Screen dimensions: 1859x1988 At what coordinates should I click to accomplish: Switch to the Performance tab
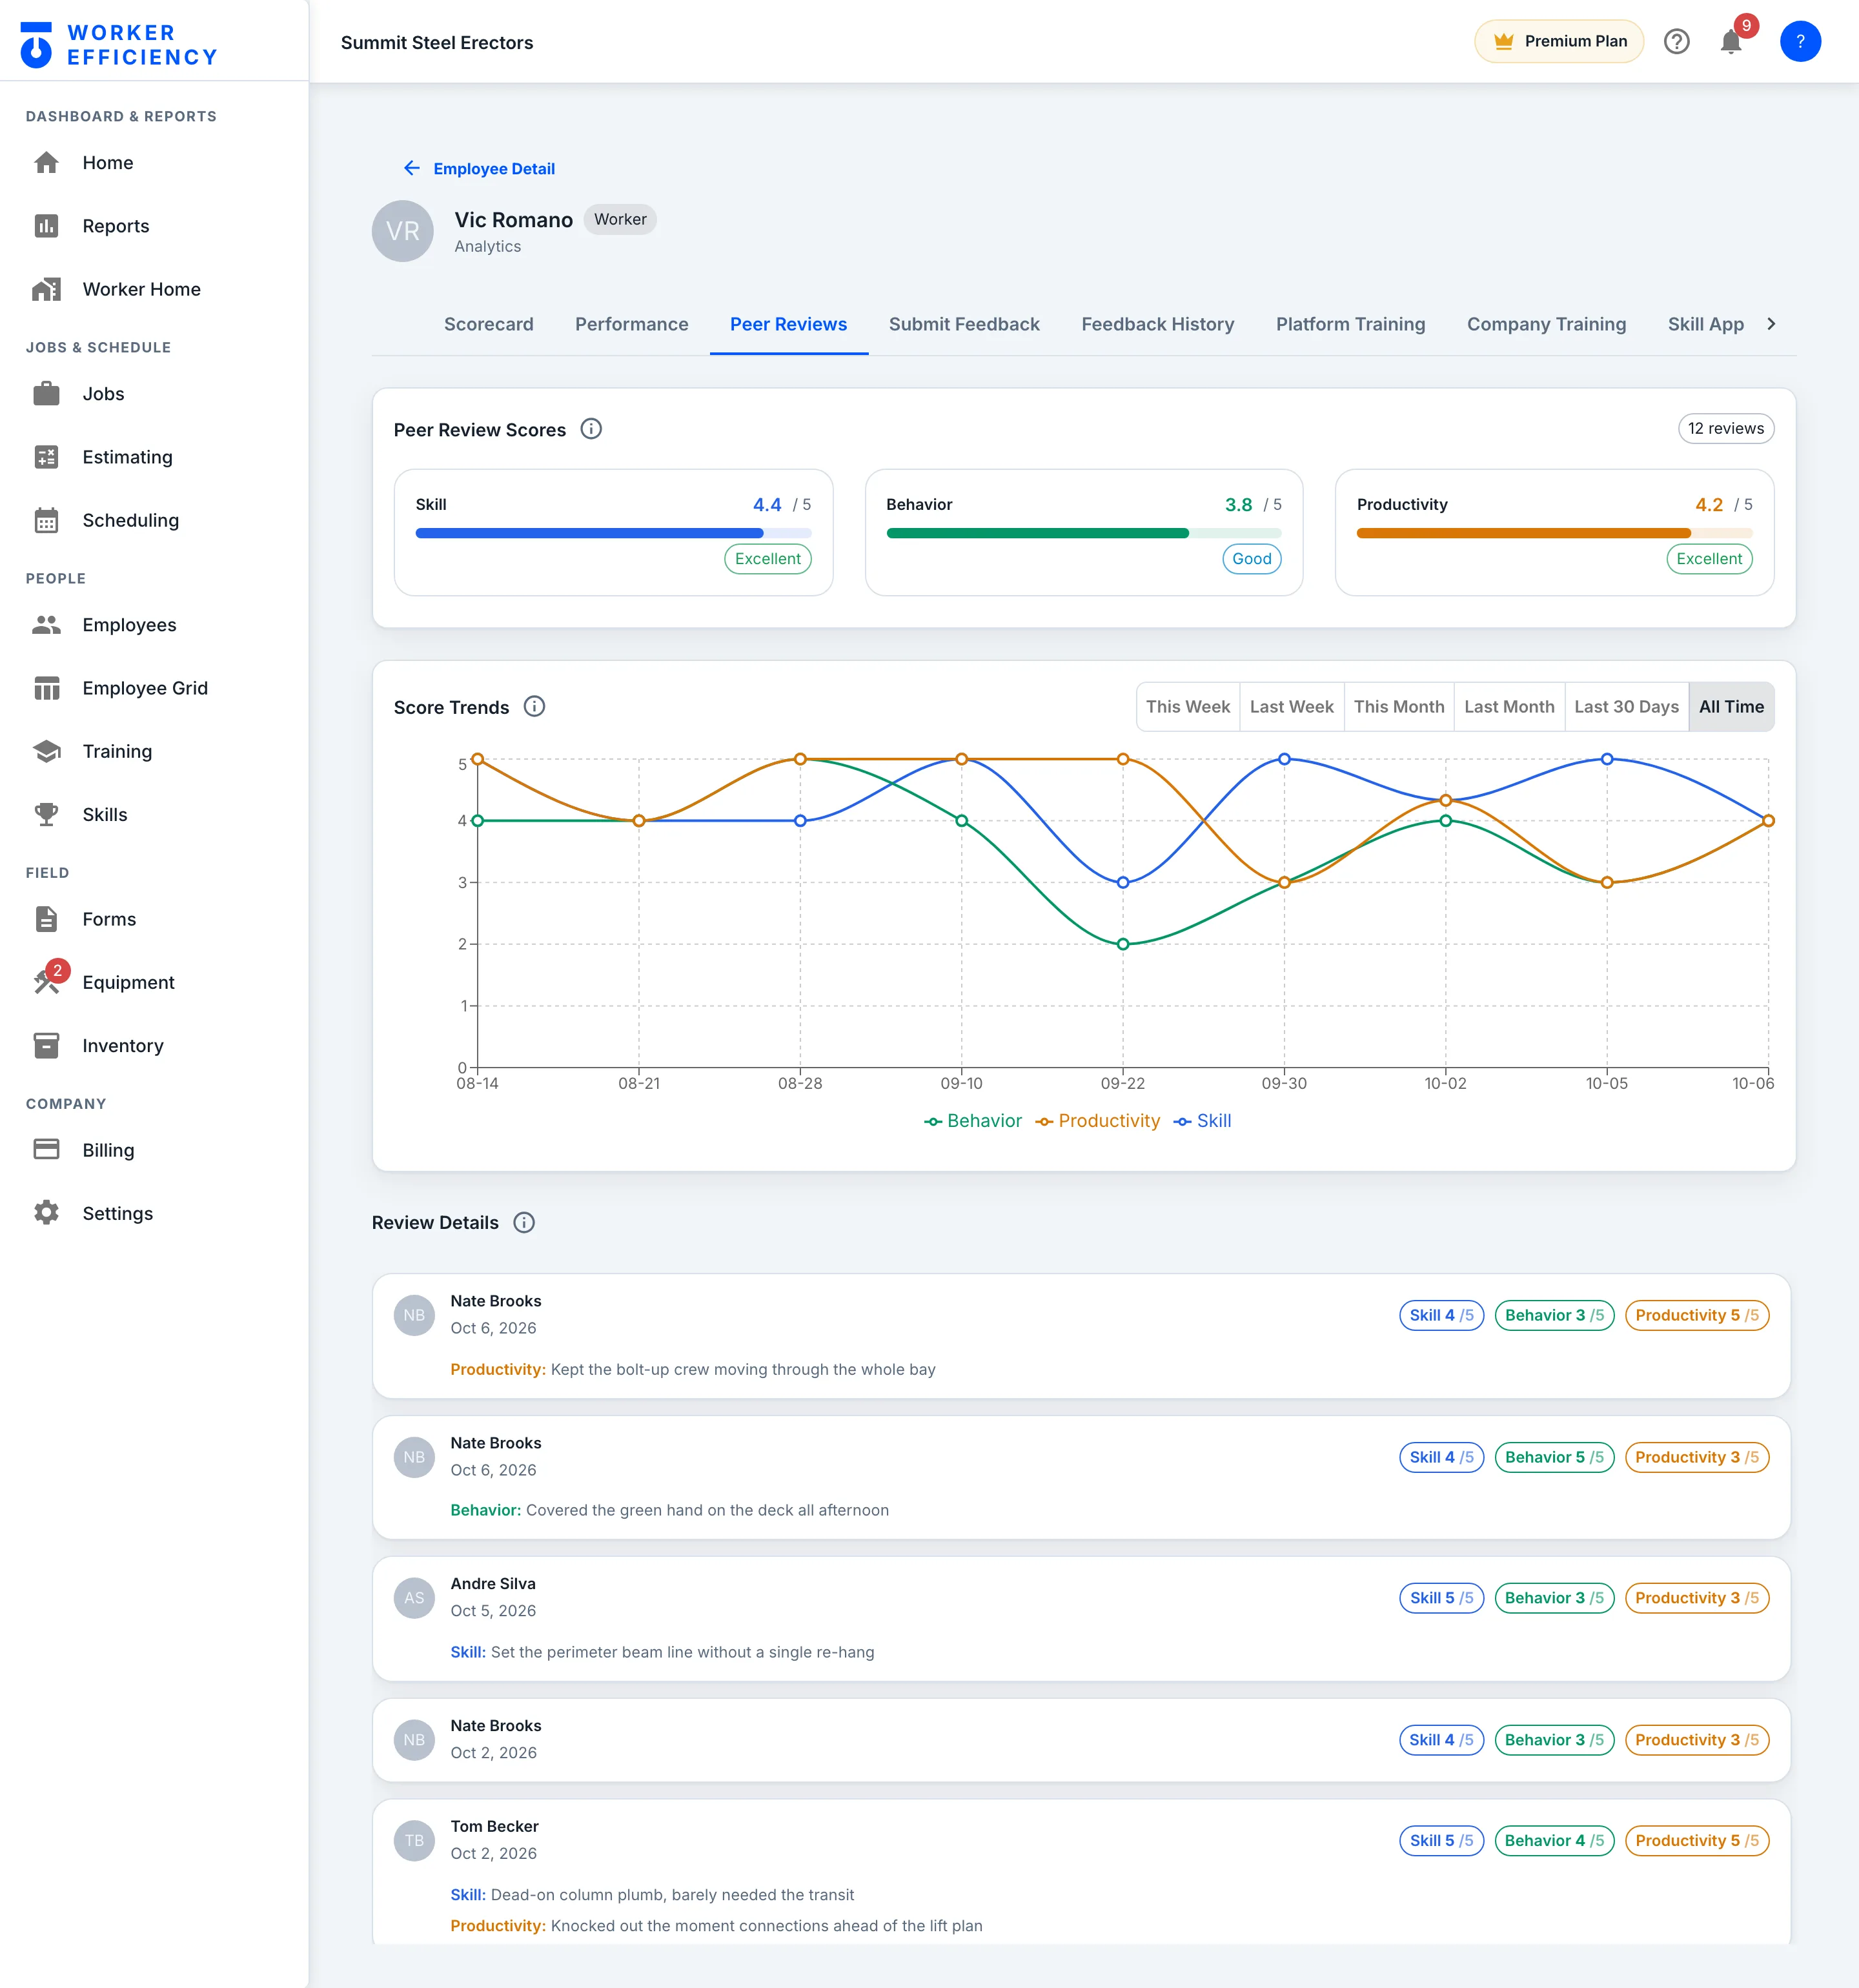[x=631, y=324]
